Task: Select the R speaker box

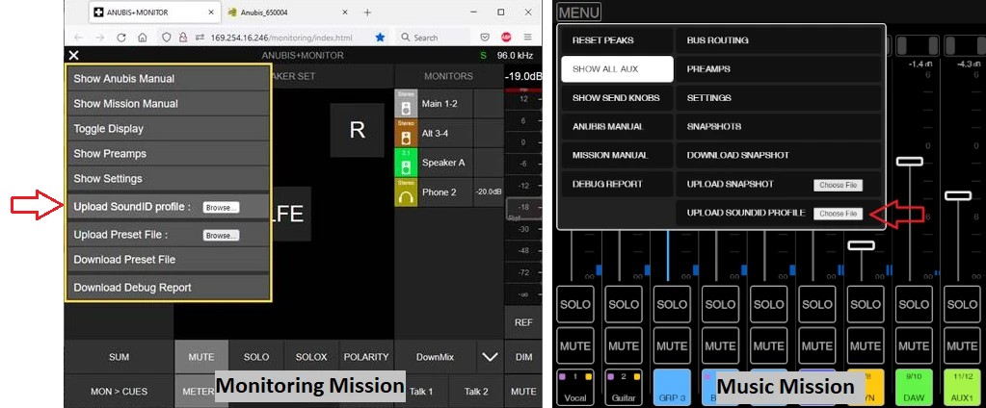Action: pyautogui.click(x=358, y=130)
